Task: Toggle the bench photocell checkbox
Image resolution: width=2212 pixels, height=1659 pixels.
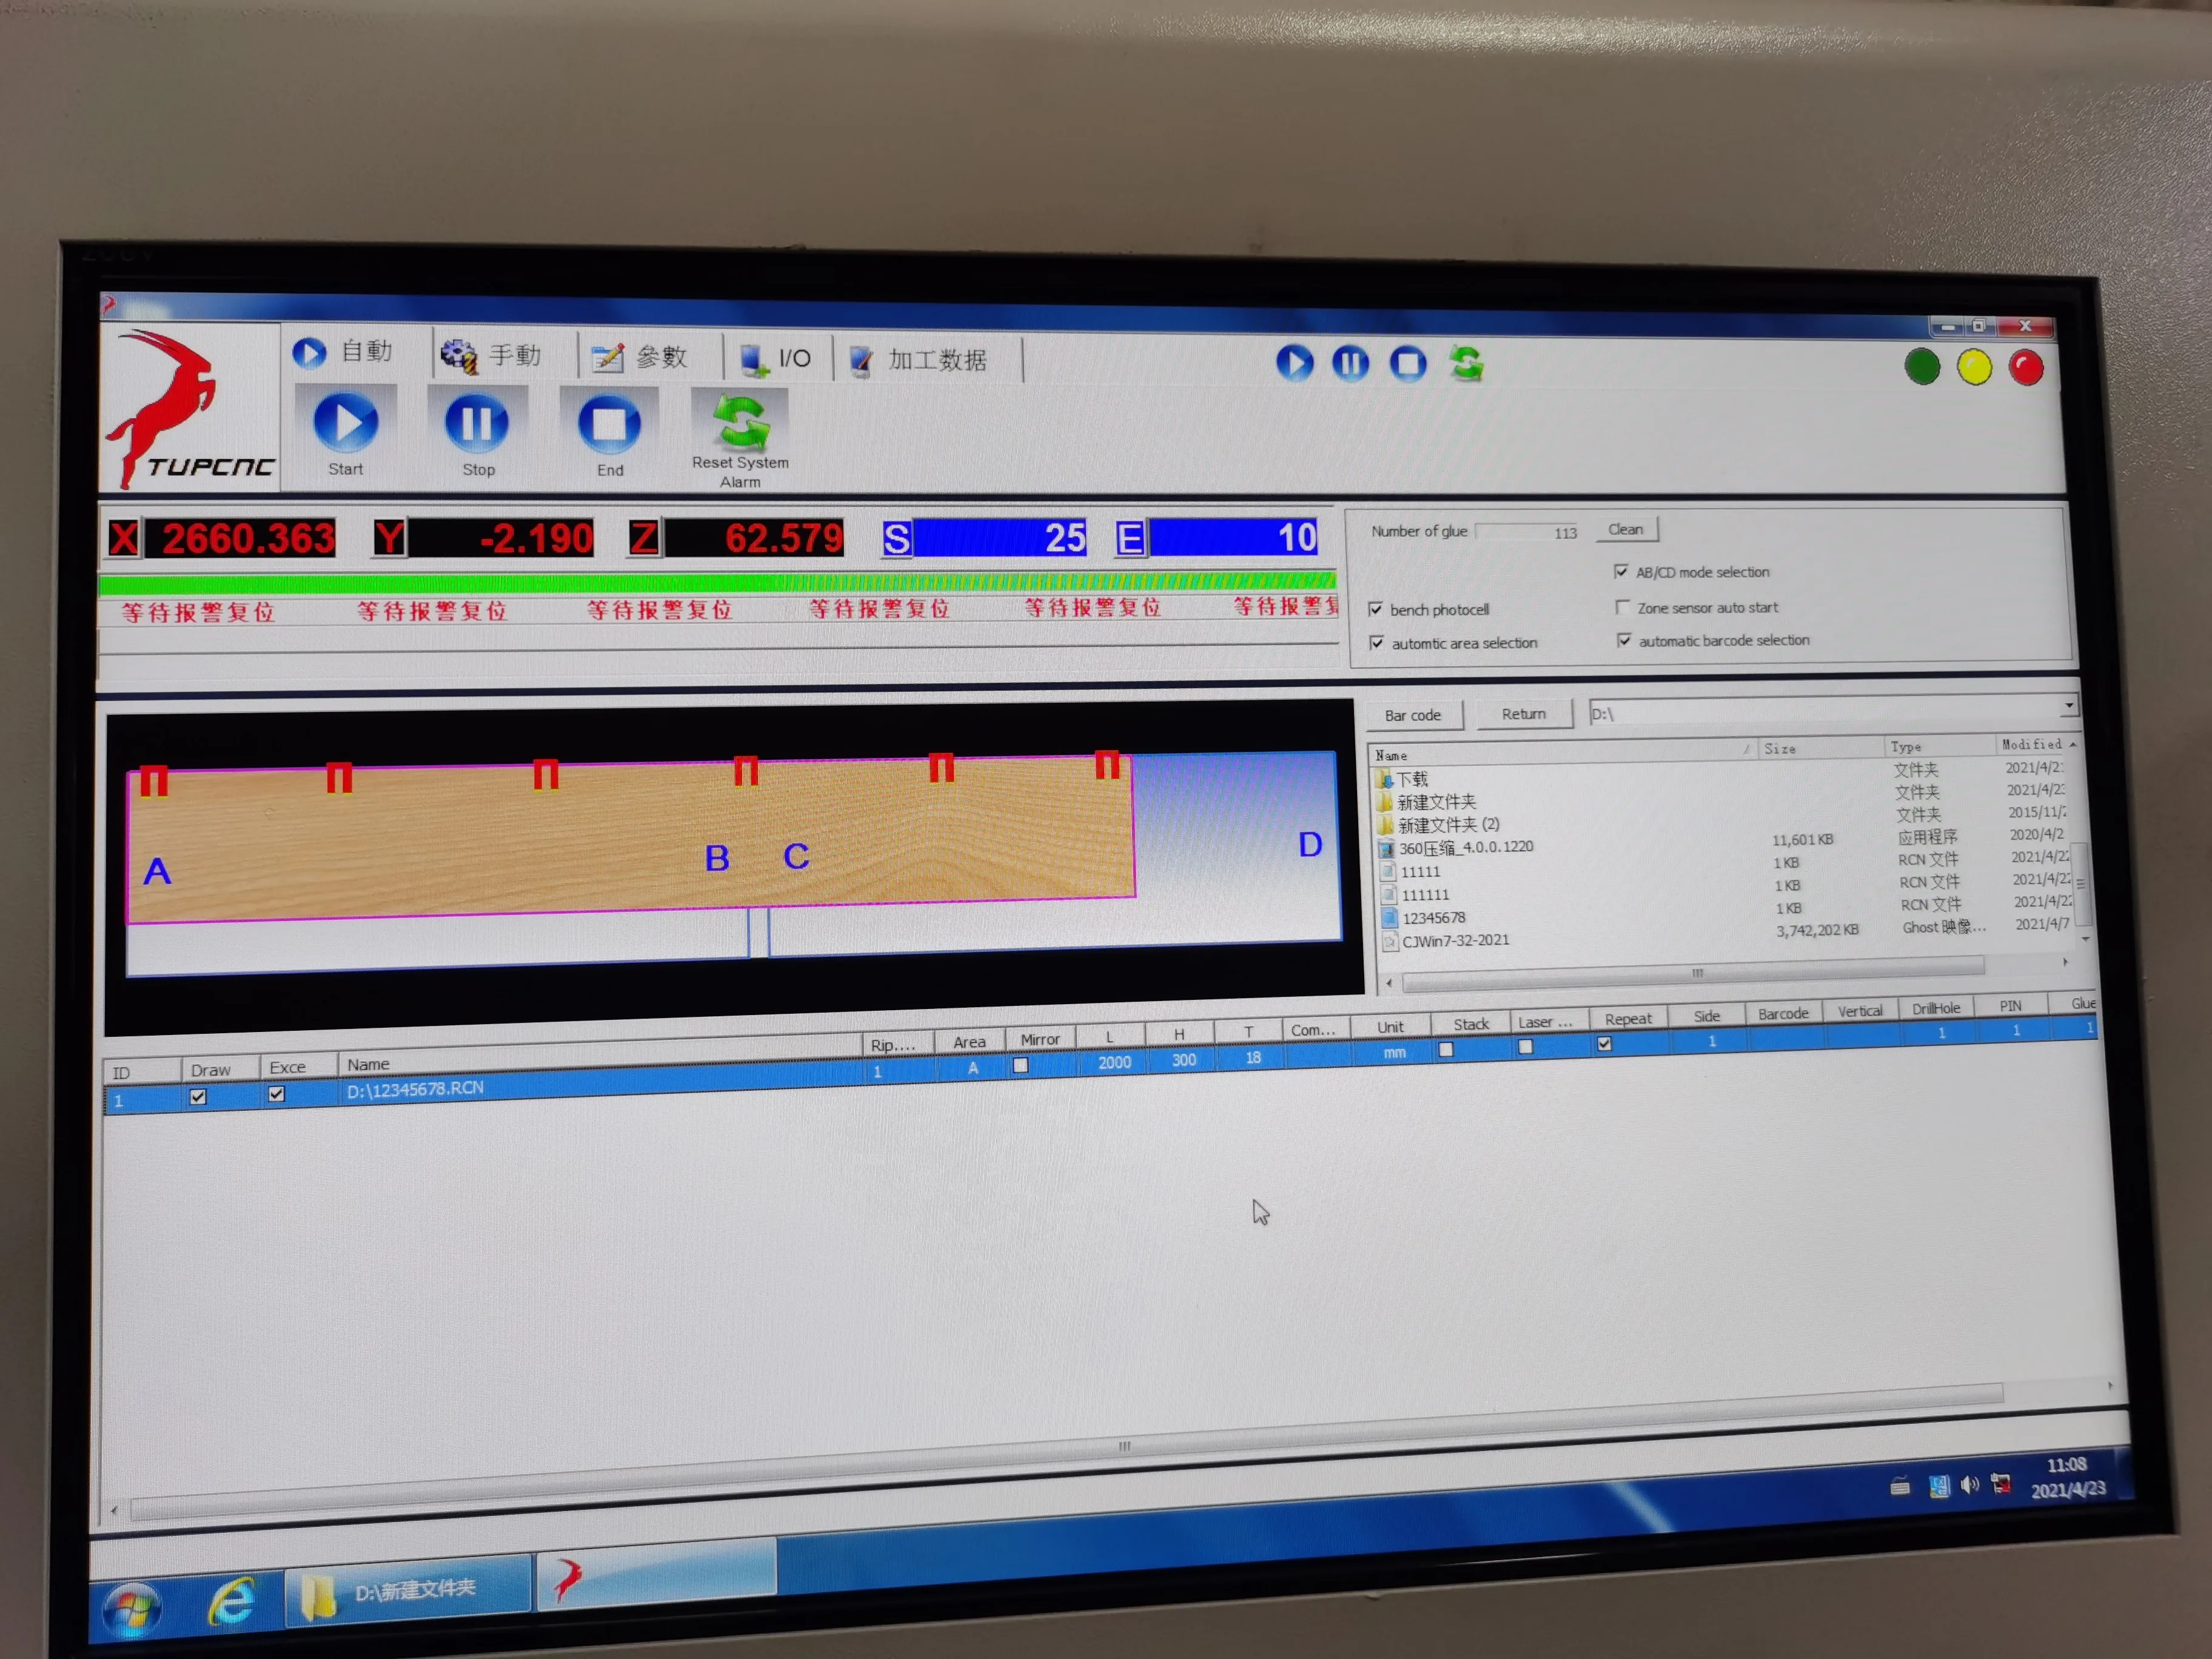Action: tap(1376, 609)
